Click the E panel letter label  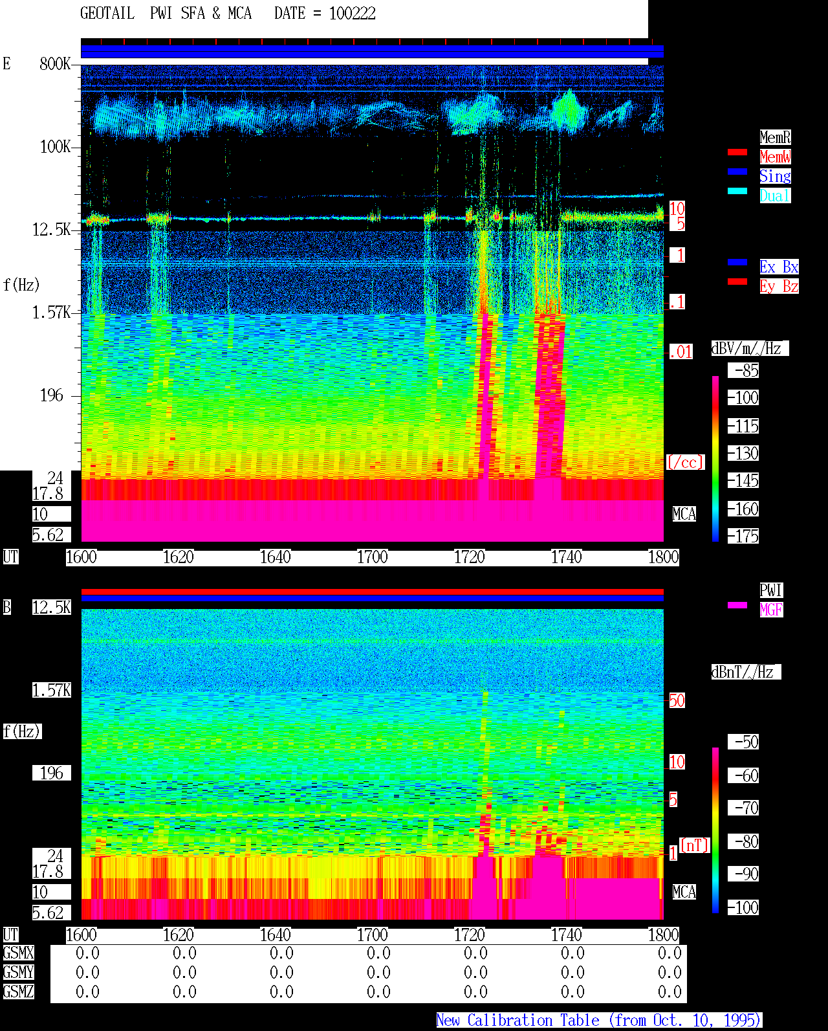click(x=6, y=63)
